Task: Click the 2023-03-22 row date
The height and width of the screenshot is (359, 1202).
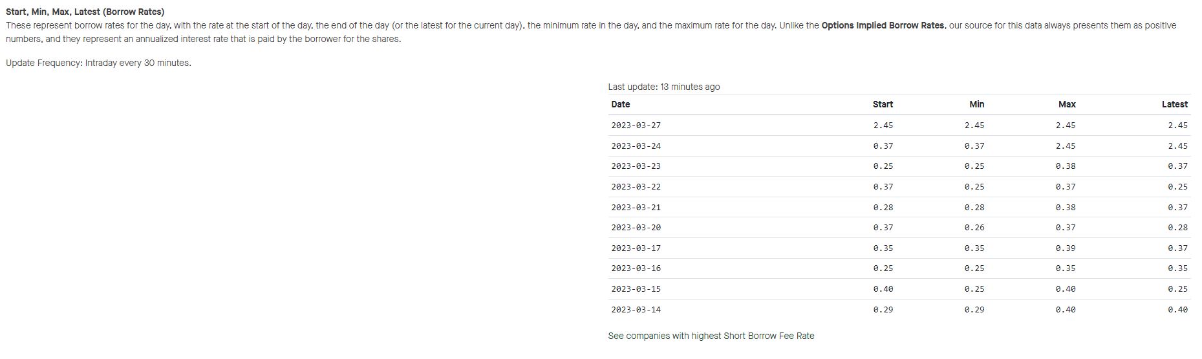Action: [636, 187]
